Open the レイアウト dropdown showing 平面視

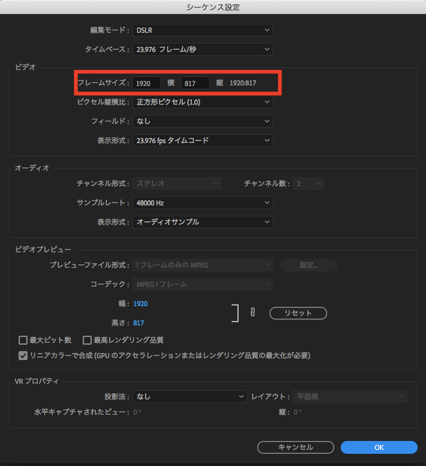click(x=350, y=397)
